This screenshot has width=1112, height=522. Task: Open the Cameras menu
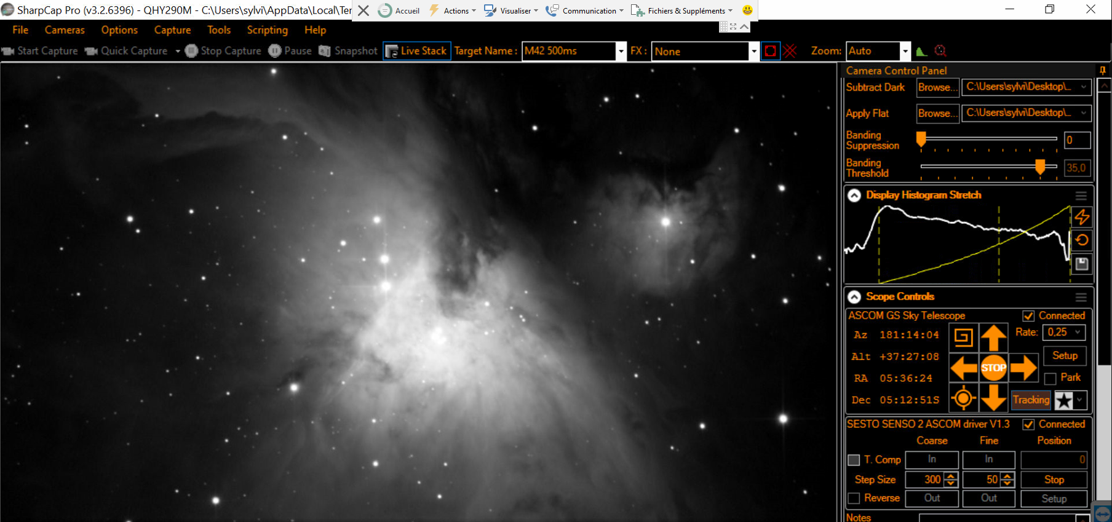point(65,30)
